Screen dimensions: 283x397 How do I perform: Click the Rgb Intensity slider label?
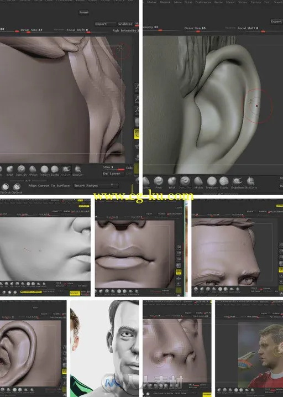pos(125,30)
